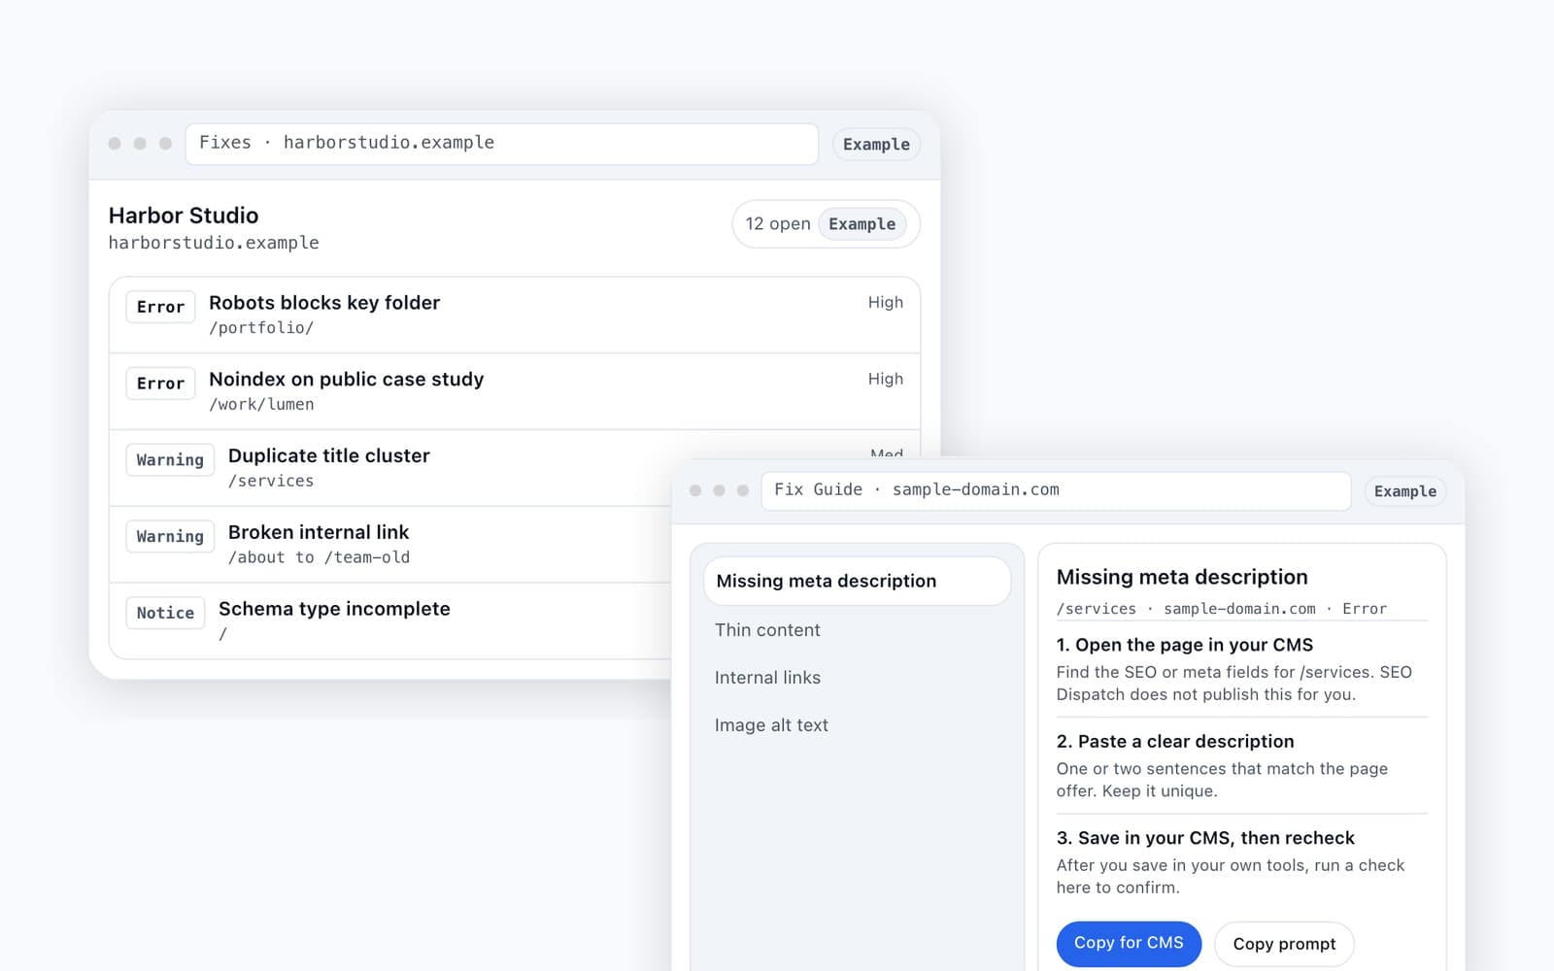Click the Example badge in Fixes window titlebar
The width and height of the screenshot is (1554, 971).
pyautogui.click(x=876, y=145)
